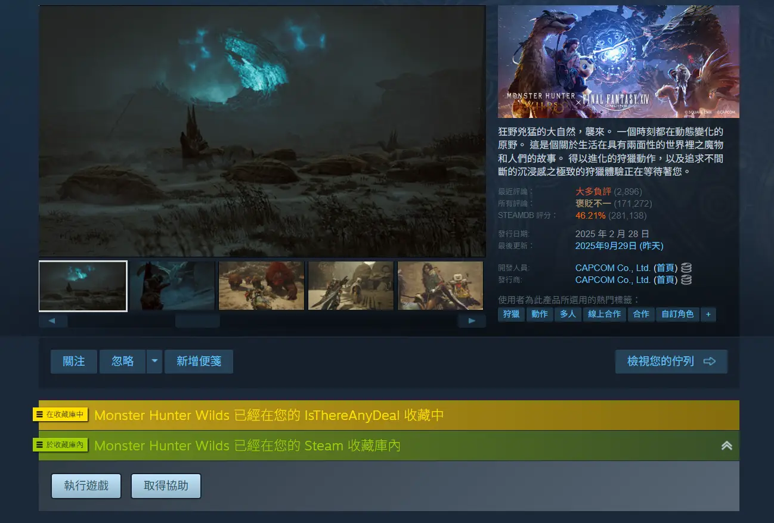Open the 首頁 link in the publisher row
The height and width of the screenshot is (523, 774).
pyautogui.click(x=665, y=279)
